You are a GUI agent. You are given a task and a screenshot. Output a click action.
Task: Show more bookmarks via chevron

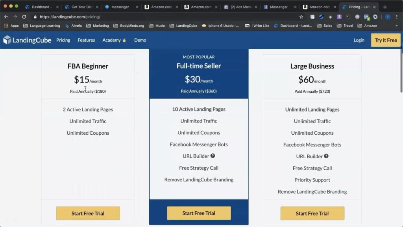[396, 26]
